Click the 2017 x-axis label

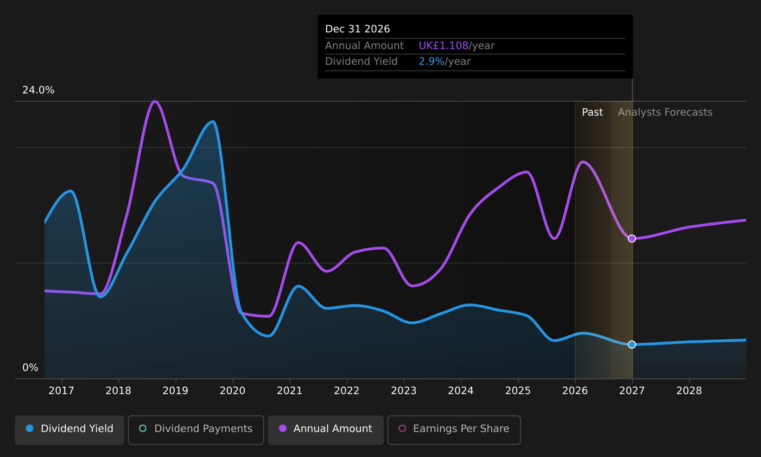[x=61, y=391]
